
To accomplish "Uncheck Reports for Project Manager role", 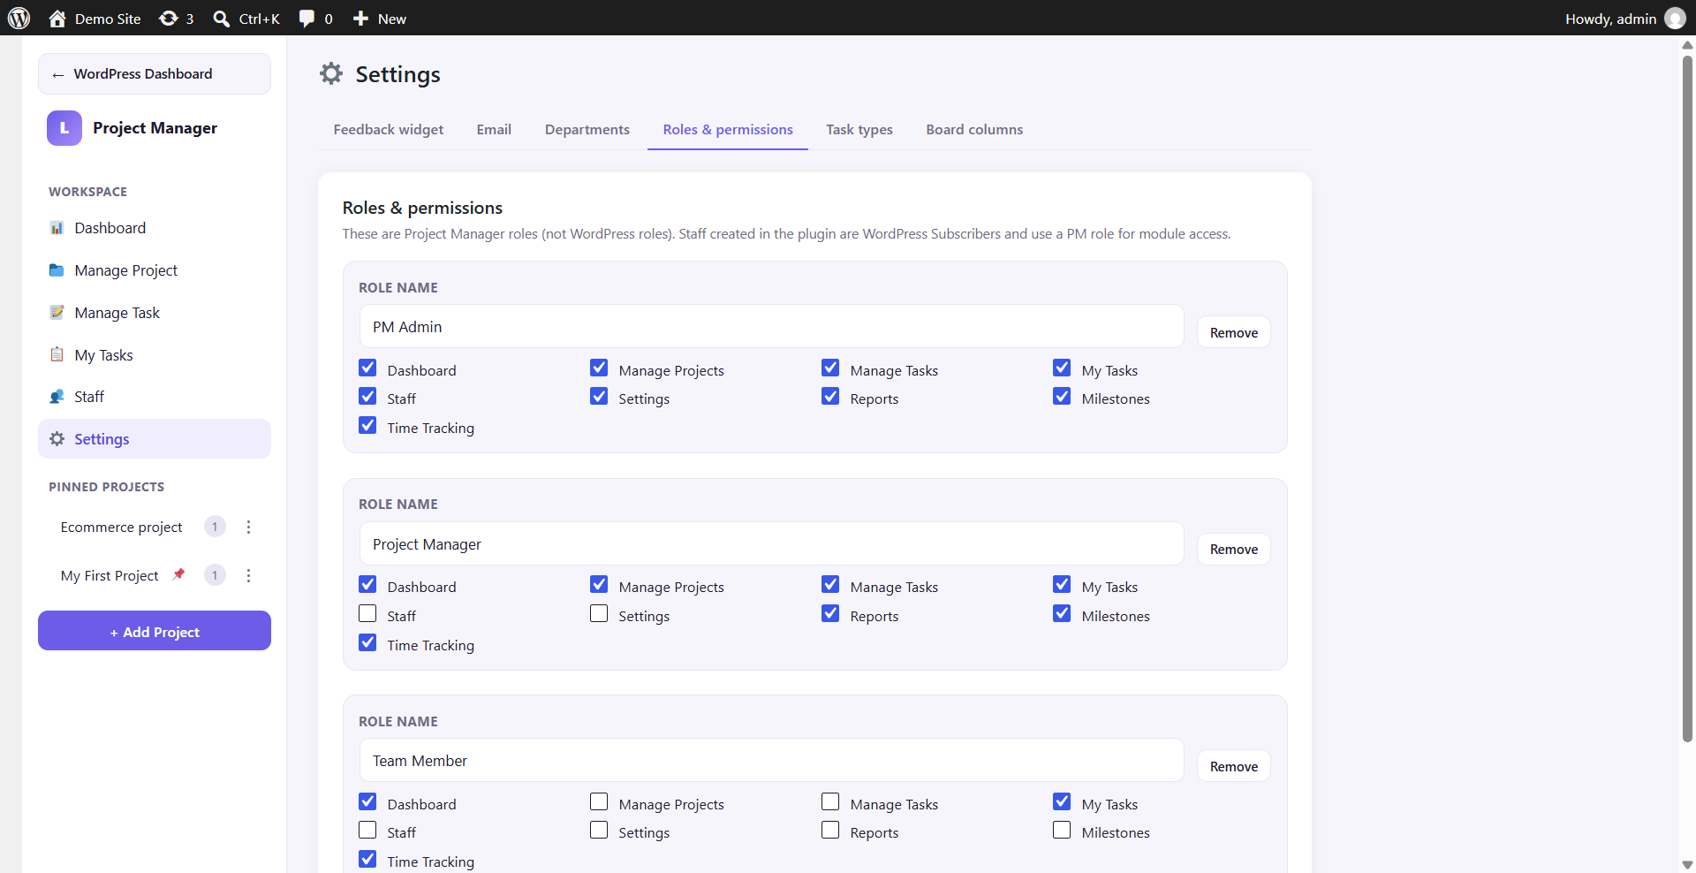I will pos(830,614).
